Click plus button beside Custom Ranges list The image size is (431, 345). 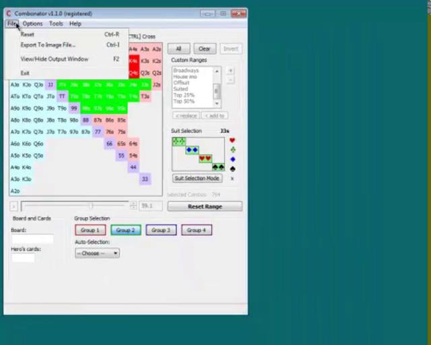click(230, 71)
